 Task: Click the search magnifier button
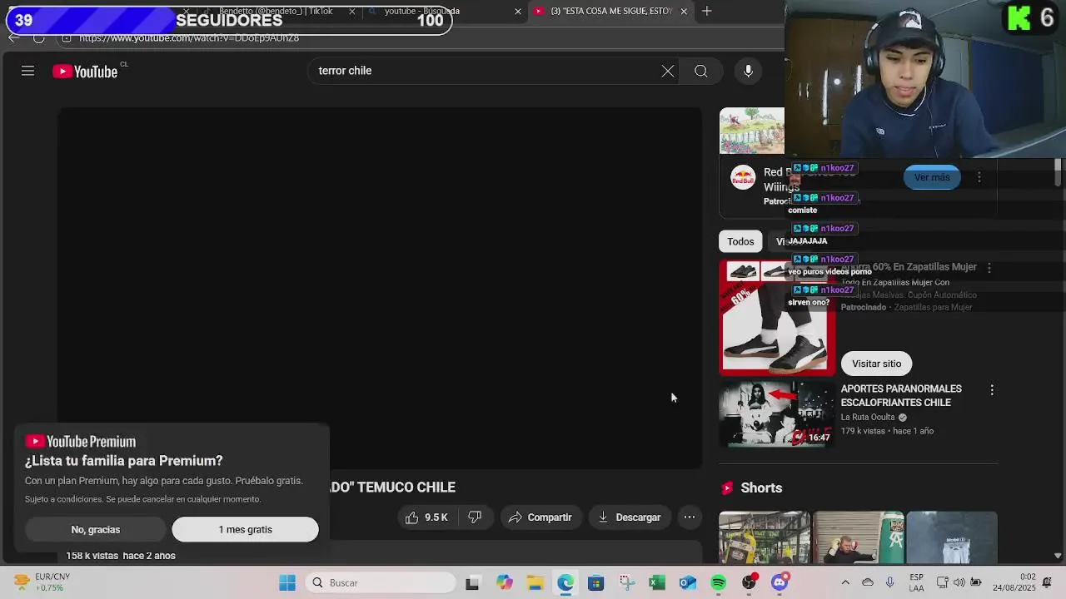[x=701, y=71]
